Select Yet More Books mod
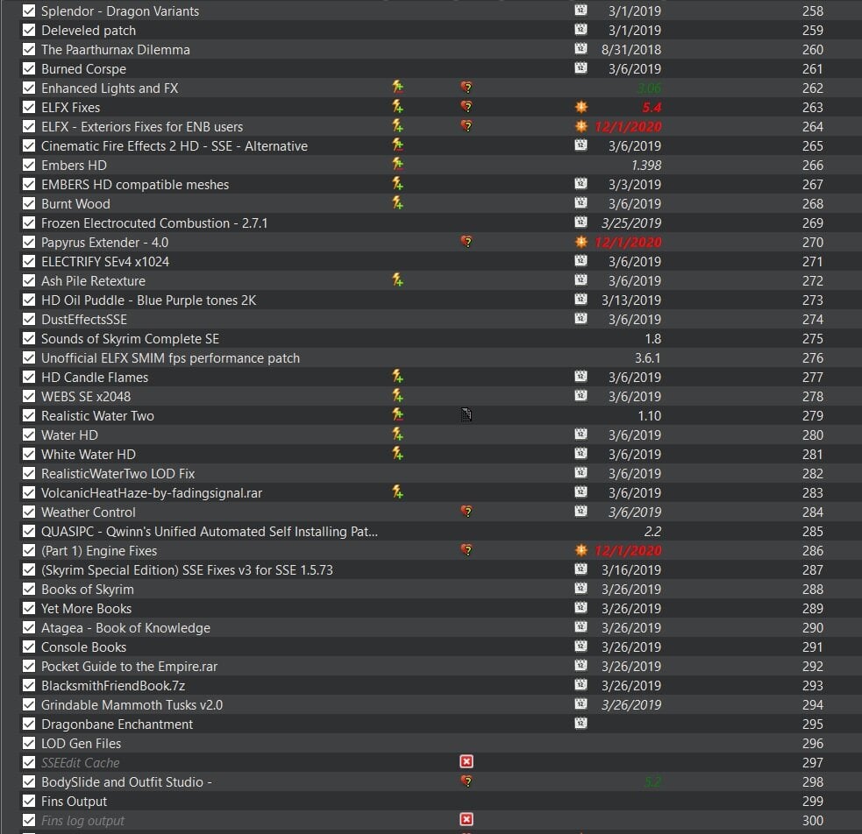 click(x=86, y=608)
